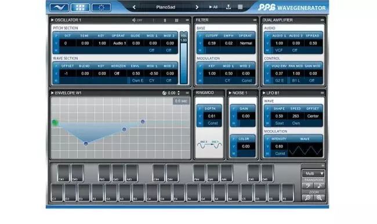Toggle Pitch Section Mod 1 Off source
The width and height of the screenshot is (377, 224).
[152, 50]
